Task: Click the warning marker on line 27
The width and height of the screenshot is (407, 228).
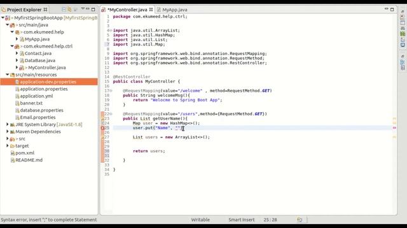Action: click(102, 137)
